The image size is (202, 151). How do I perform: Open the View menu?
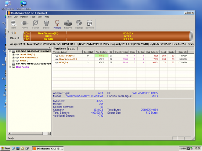[40, 17]
